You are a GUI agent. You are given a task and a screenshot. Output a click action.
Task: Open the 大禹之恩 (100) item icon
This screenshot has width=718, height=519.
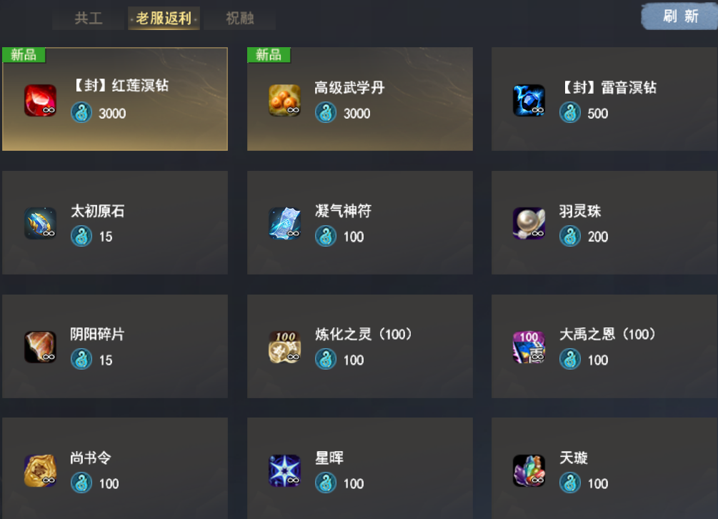[x=529, y=347]
